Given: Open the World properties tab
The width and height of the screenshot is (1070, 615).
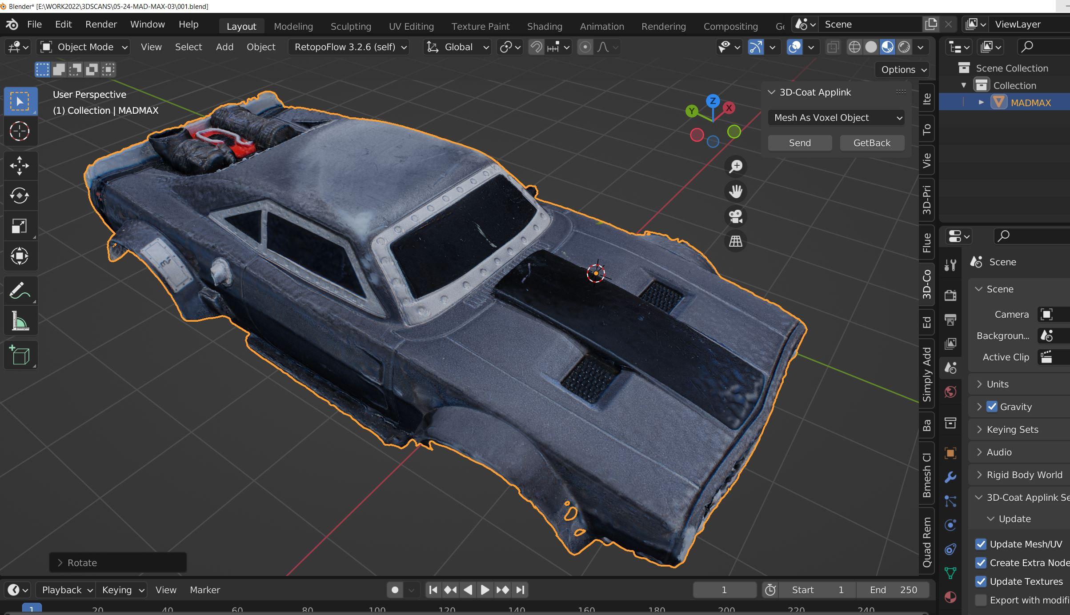Looking at the screenshot, I should pos(950,392).
